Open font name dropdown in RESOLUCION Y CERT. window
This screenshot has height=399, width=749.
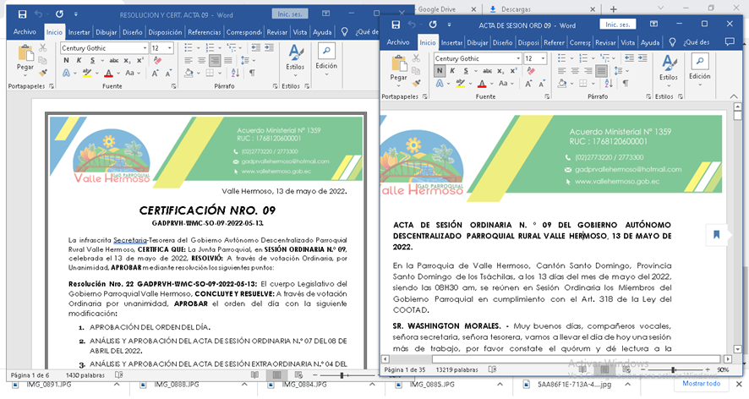[x=144, y=48]
